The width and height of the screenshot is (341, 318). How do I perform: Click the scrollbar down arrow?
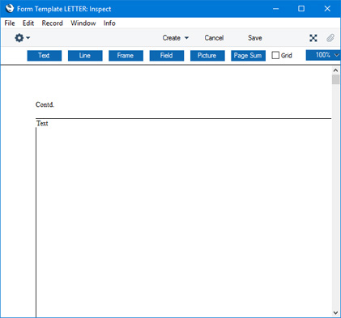(335, 313)
